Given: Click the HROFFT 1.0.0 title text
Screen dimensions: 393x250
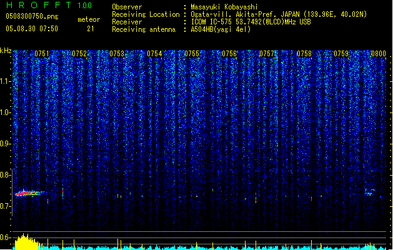Looking at the screenshot, I should pos(49,5).
